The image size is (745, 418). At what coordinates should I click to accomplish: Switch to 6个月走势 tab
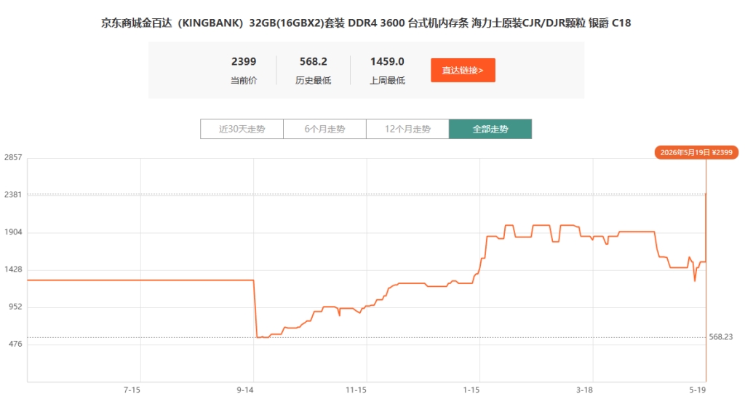[x=324, y=129]
